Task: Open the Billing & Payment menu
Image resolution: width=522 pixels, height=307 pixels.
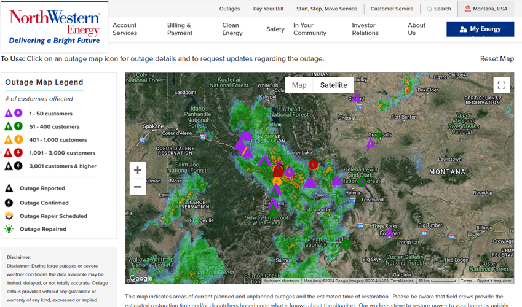Action: pos(180,29)
